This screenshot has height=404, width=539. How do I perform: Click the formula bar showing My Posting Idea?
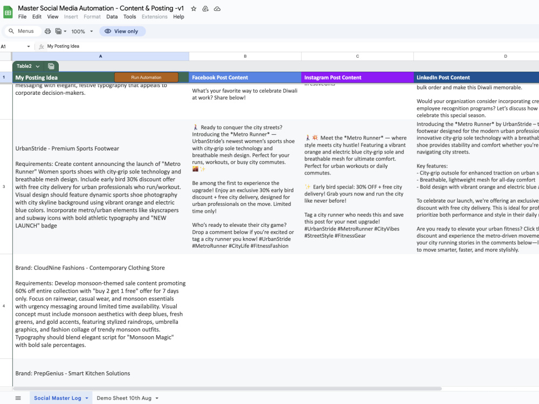tap(292, 46)
